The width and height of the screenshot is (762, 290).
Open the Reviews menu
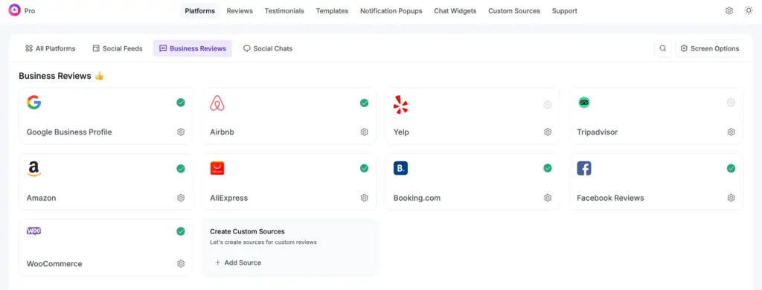(x=240, y=10)
